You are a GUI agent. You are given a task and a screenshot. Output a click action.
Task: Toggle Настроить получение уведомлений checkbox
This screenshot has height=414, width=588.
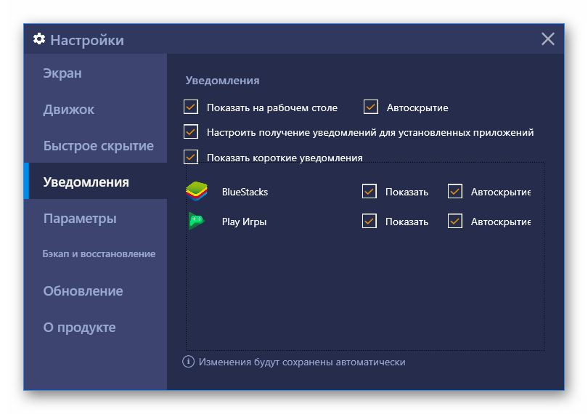(x=191, y=131)
